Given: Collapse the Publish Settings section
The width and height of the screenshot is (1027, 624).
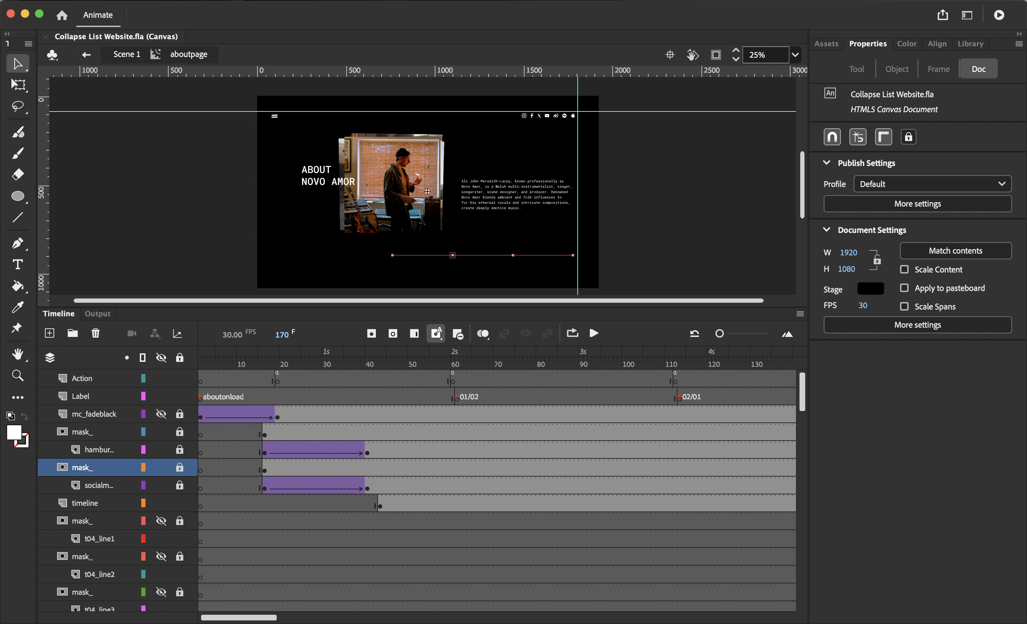Looking at the screenshot, I should 827,163.
